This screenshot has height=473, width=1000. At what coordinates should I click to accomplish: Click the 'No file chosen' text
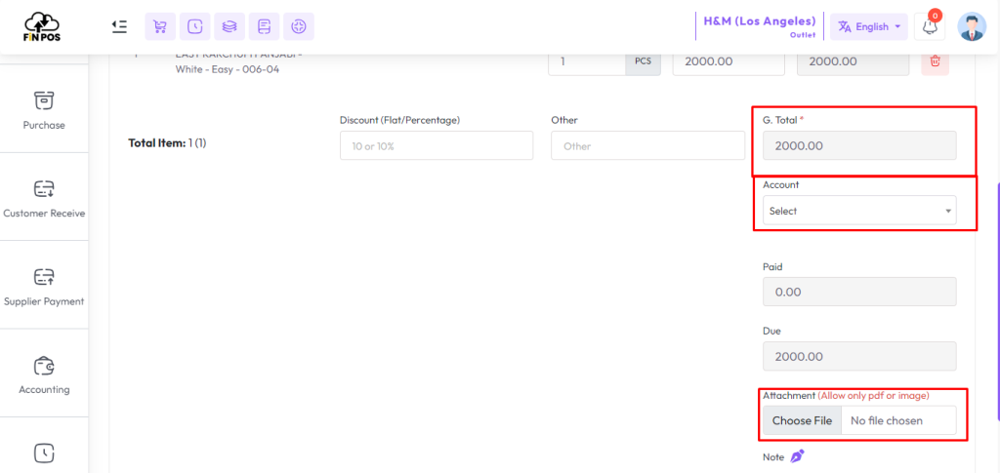[x=887, y=420]
